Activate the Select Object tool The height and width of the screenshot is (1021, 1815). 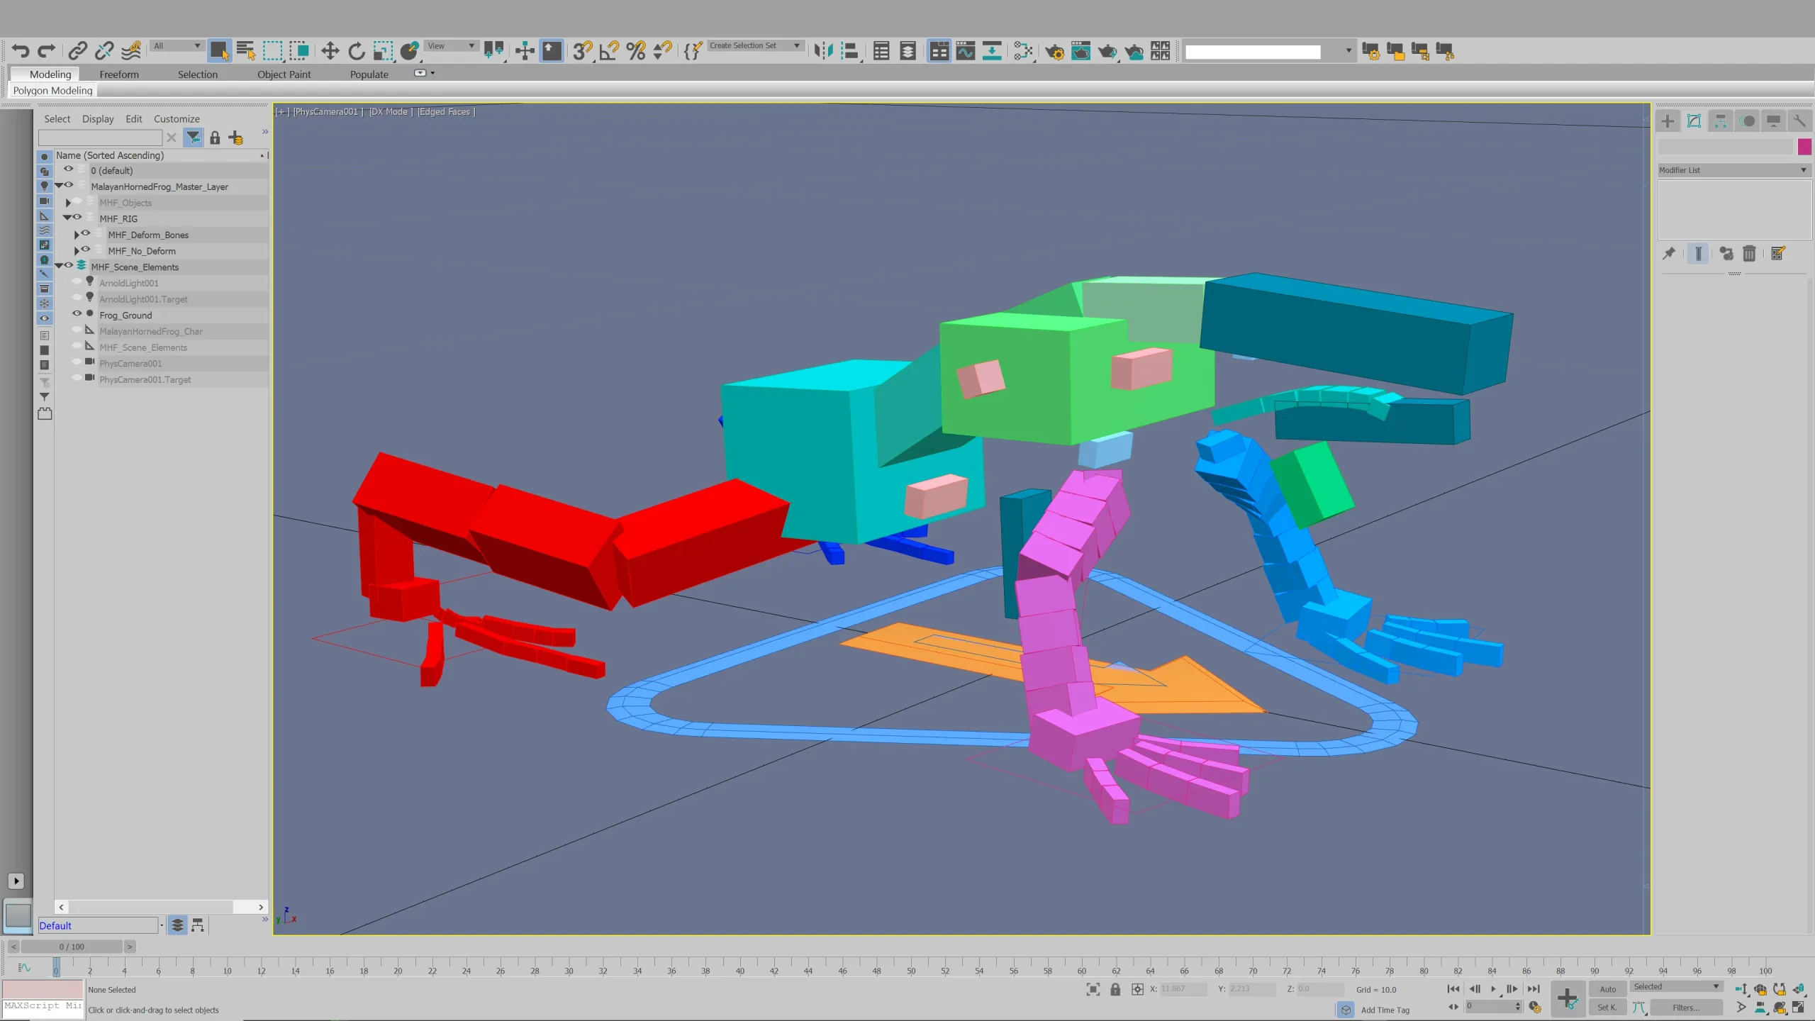pos(219,50)
